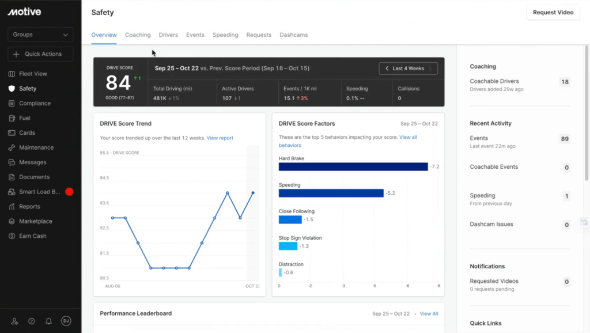Open View report for DRIVE Score Trend
Screen dimensions: 590x333
[221, 137]
